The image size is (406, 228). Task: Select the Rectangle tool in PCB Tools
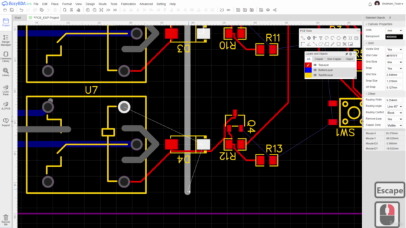(338, 44)
